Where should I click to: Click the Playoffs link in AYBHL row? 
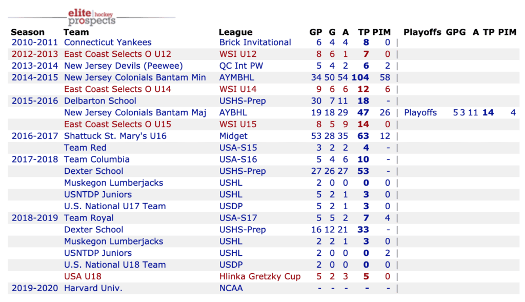(420, 113)
